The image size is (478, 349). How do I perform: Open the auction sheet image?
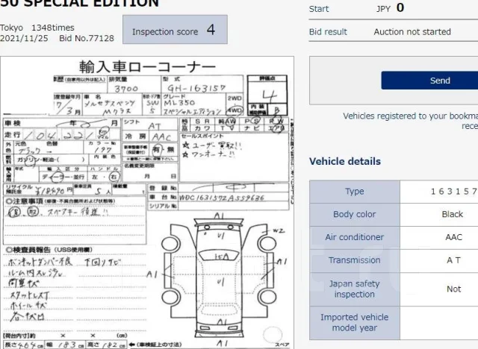(x=147, y=202)
